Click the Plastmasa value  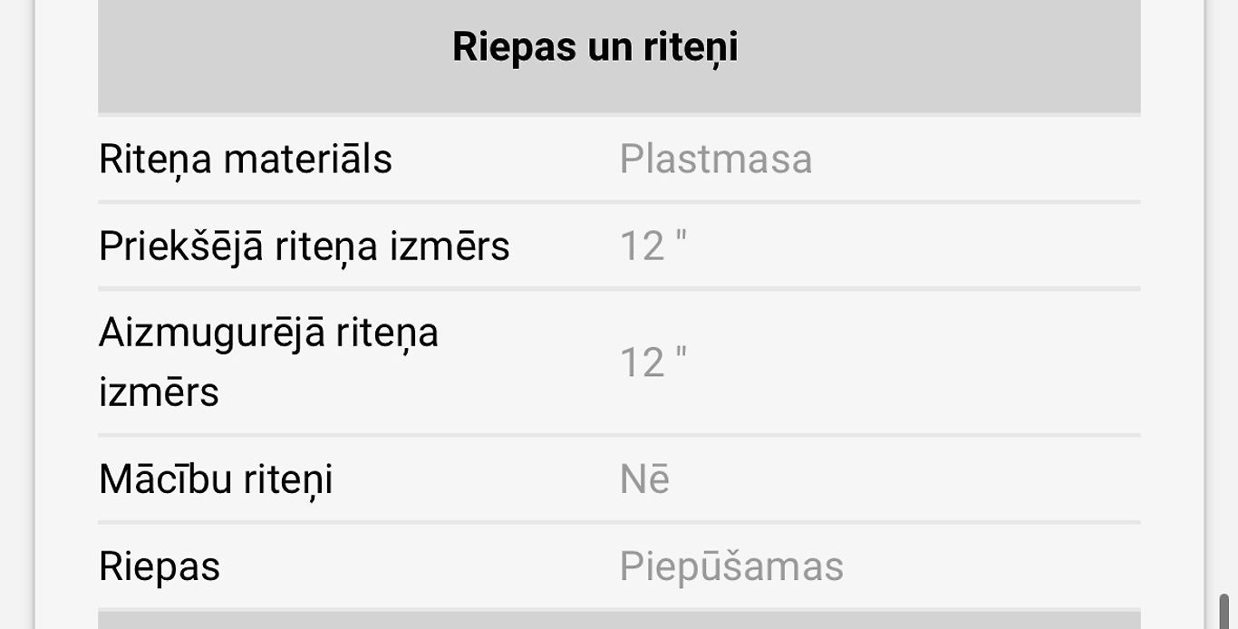point(715,160)
